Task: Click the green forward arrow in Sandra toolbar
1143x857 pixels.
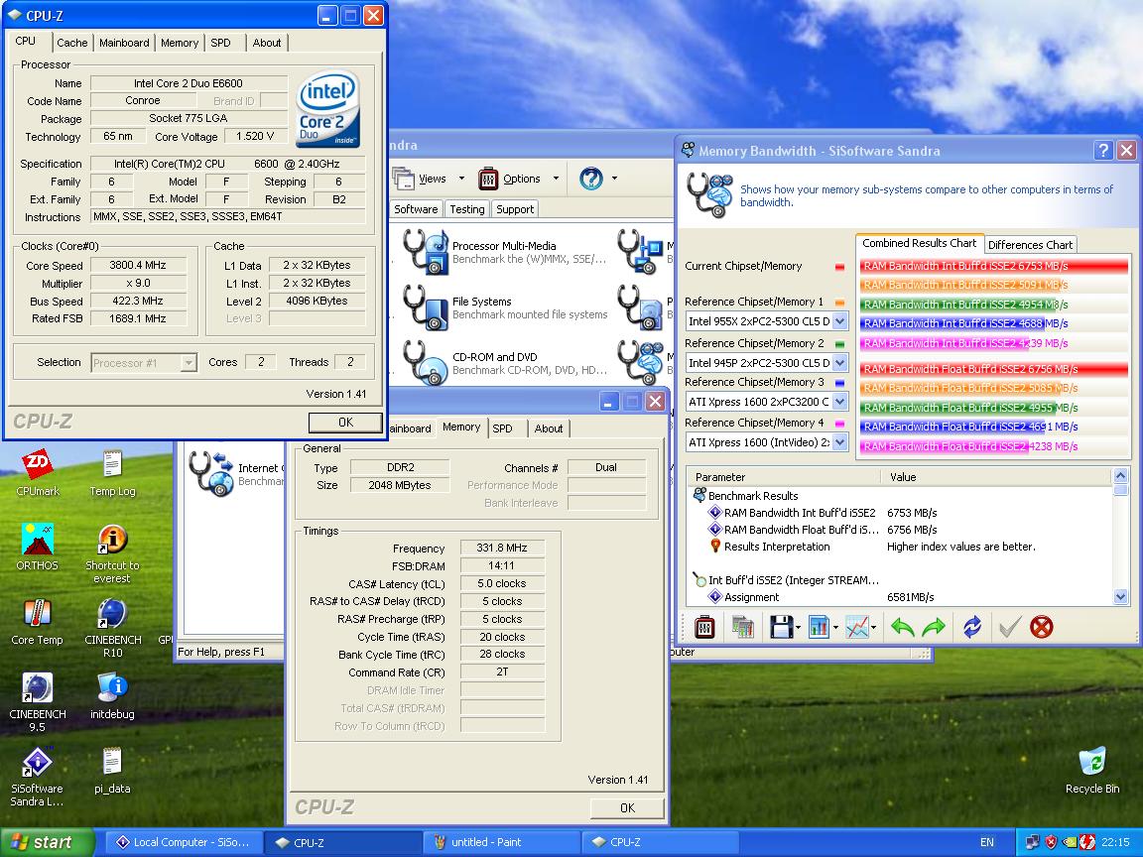Action: [x=934, y=627]
